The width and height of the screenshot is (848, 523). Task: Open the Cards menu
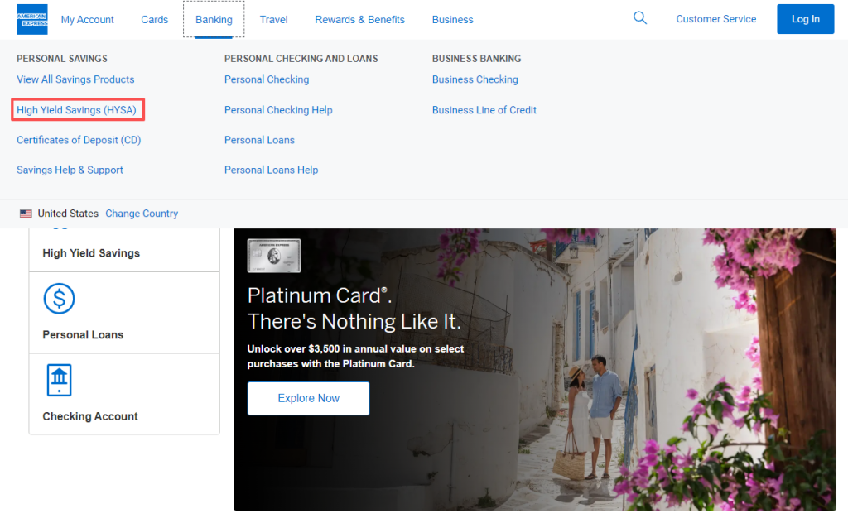click(155, 19)
